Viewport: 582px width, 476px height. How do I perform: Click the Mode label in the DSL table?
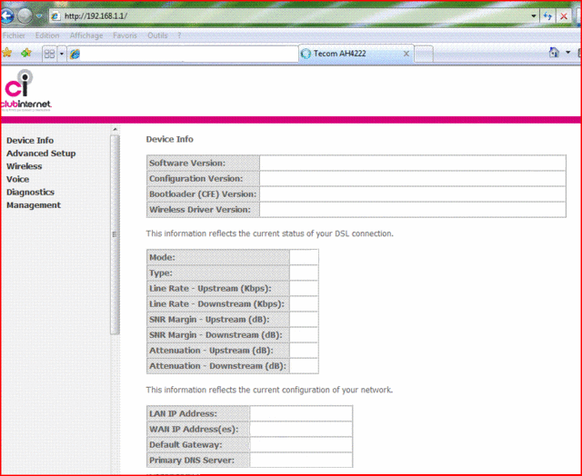point(162,258)
